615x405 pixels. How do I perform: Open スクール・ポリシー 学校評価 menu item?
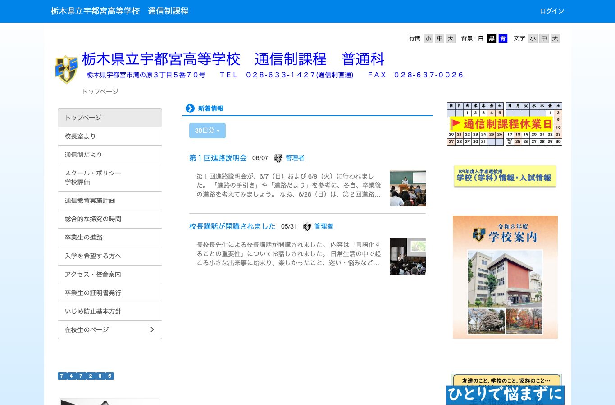coord(110,178)
